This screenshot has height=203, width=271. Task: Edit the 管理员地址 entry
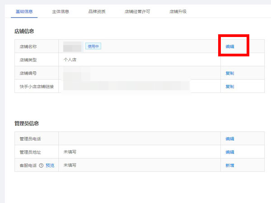[230, 152]
